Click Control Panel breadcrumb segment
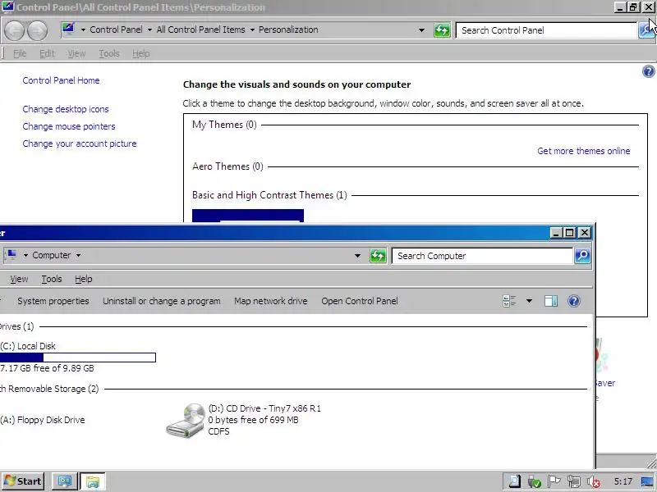The height and width of the screenshot is (492, 657). point(116,30)
